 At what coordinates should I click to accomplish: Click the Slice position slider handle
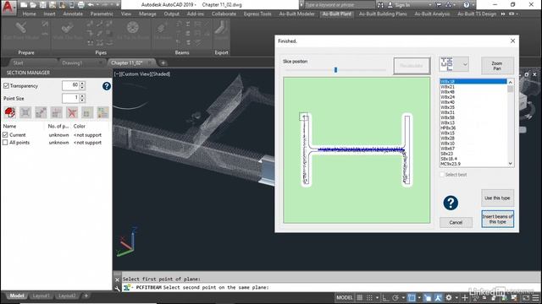tap(335, 70)
